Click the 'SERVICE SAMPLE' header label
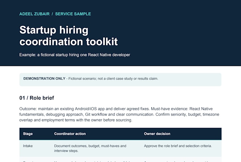Viewport: 241px width, 162px height. [73, 14]
